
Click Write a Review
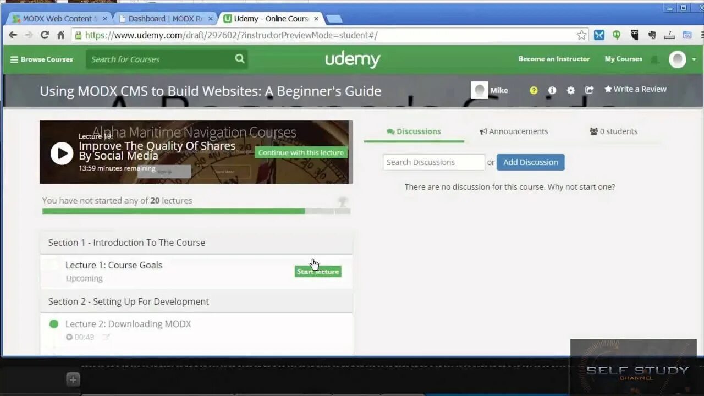pos(635,89)
